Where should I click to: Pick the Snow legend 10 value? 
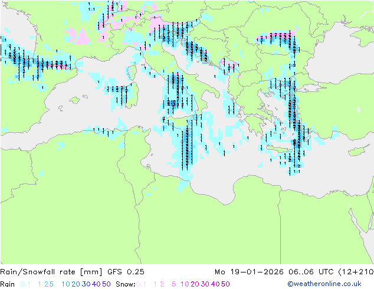point(185,284)
